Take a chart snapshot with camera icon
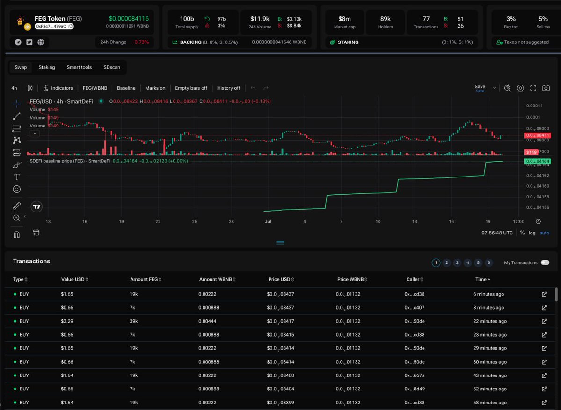Viewport: 561px width, 410px height. pos(546,88)
